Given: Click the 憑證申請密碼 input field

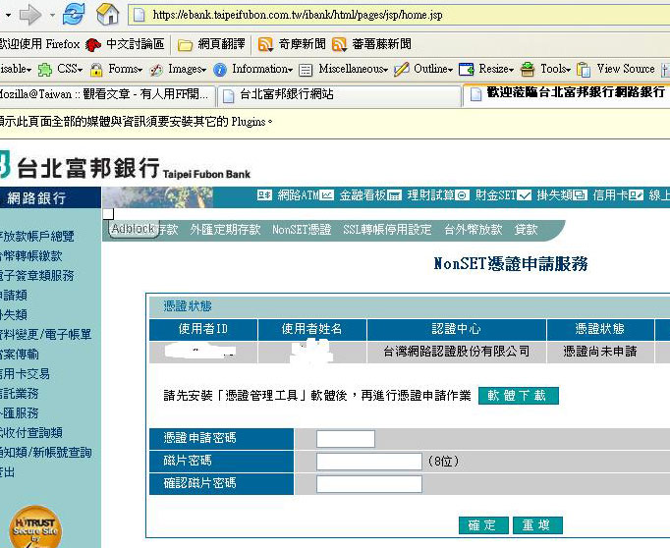Looking at the screenshot, I should coord(346,439).
